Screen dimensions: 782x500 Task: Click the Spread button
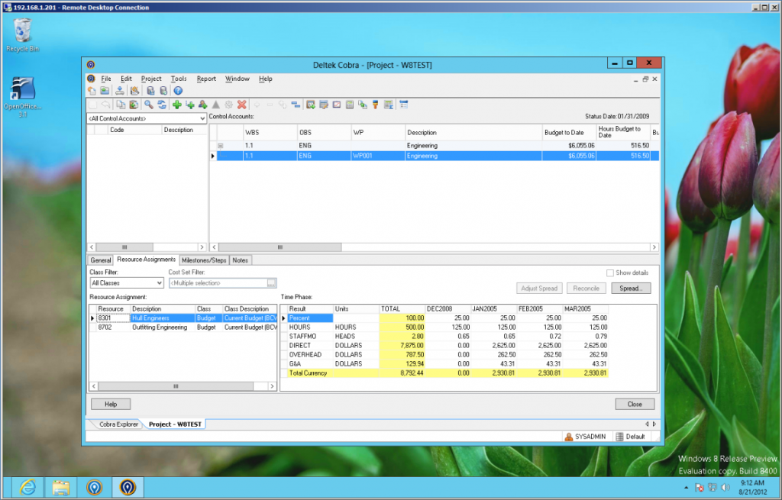click(x=632, y=288)
